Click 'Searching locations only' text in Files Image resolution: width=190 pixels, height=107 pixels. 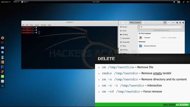click(x=161, y=30)
